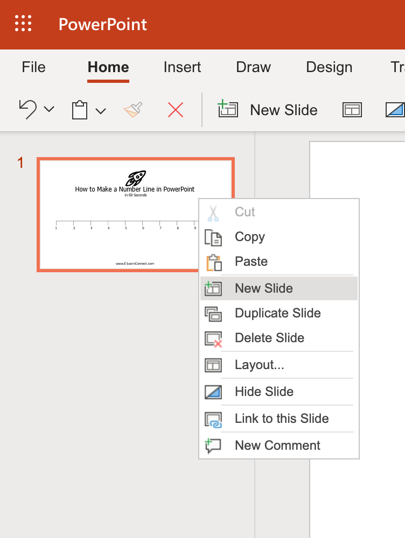This screenshot has height=538, width=405.
Task: Switch to the Insert tab
Action: coord(183,67)
